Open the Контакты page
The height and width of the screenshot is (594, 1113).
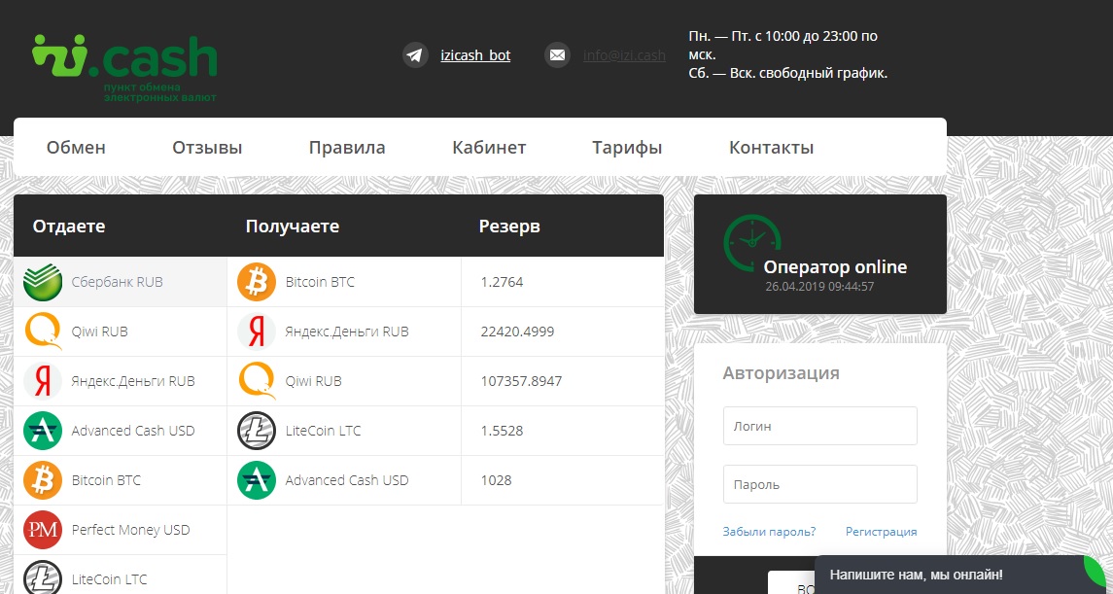click(x=772, y=148)
